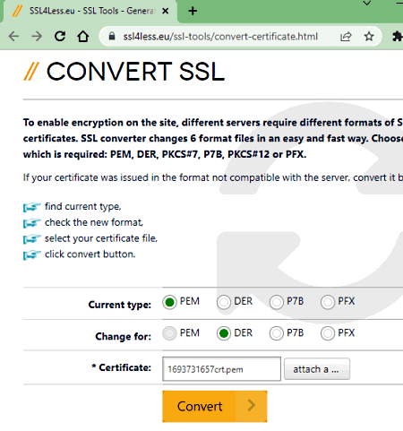Click the 'CONVERT SSL' heading
The width and height of the screenshot is (403, 431).
tap(135, 72)
